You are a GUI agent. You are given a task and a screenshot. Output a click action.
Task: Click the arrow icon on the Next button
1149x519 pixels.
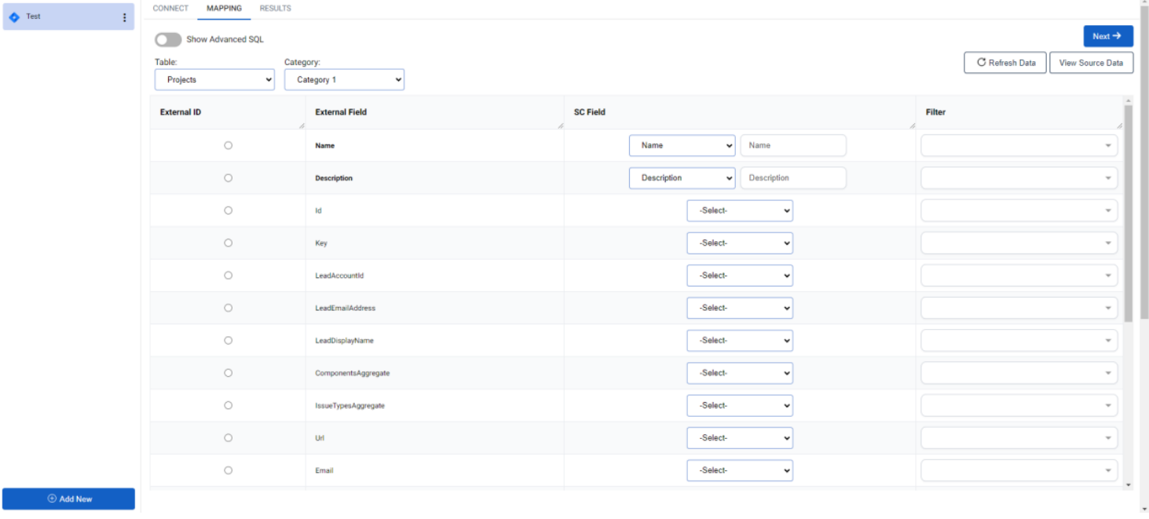pos(1118,36)
